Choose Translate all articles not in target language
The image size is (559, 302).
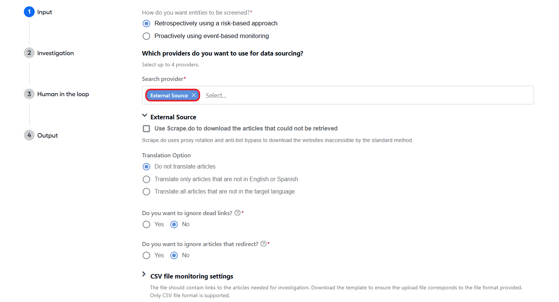pos(146,192)
